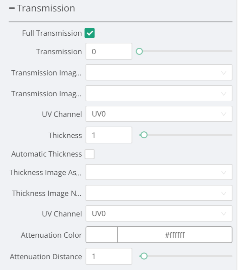The width and height of the screenshot is (238, 270).
Task: Open the first Transmission Image dropdown
Action: point(159,72)
